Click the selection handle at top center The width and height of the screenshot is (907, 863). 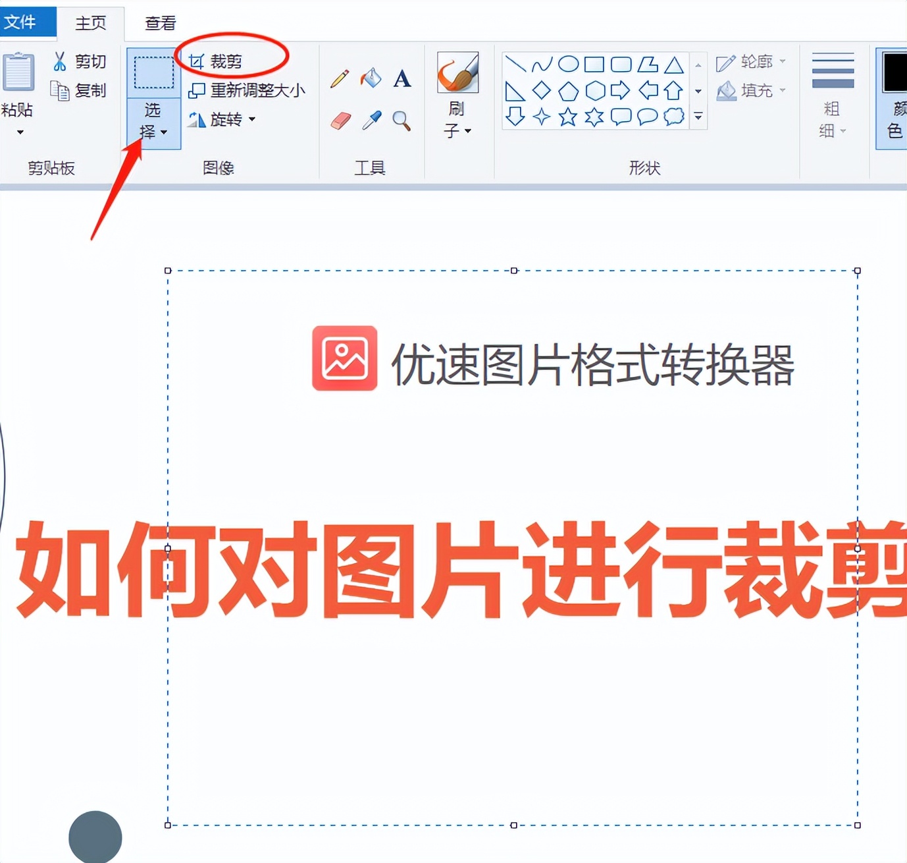pyautogui.click(x=513, y=270)
